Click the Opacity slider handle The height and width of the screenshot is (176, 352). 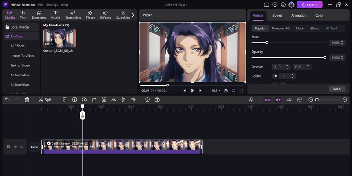pyautogui.click(x=325, y=57)
